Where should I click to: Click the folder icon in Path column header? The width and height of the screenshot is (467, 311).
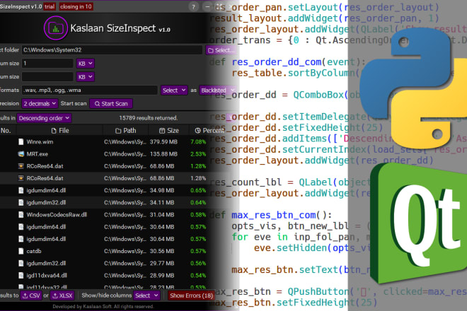tap(118, 131)
